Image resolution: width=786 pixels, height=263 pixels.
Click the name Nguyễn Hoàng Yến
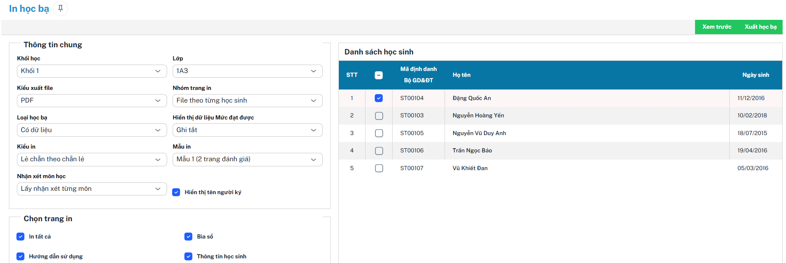[478, 115]
